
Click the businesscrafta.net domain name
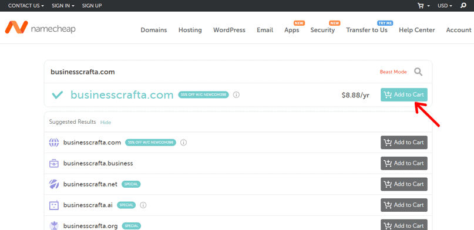pyautogui.click(x=90, y=184)
